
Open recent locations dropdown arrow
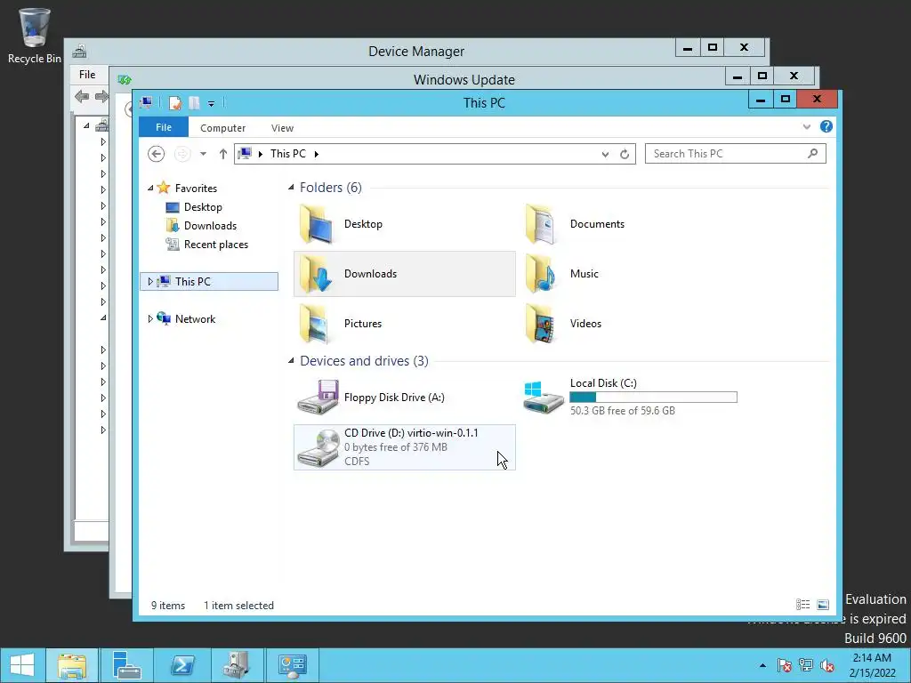(x=204, y=154)
